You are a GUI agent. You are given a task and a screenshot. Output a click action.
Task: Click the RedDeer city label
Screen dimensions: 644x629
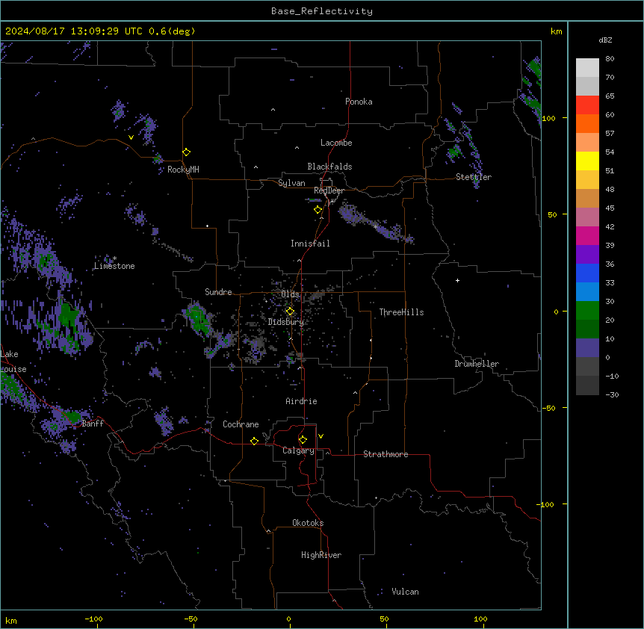329,190
